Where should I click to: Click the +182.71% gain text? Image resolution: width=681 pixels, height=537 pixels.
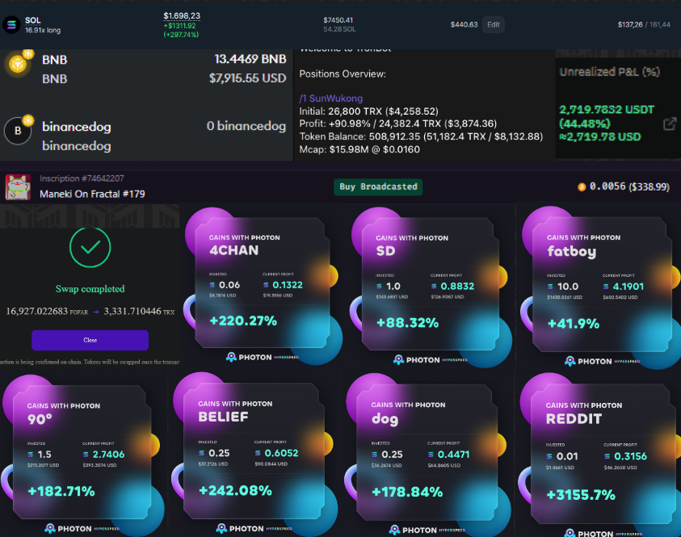click(61, 491)
